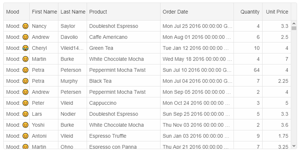Click the mood emoji in Yoshi's row

[x=25, y=125]
